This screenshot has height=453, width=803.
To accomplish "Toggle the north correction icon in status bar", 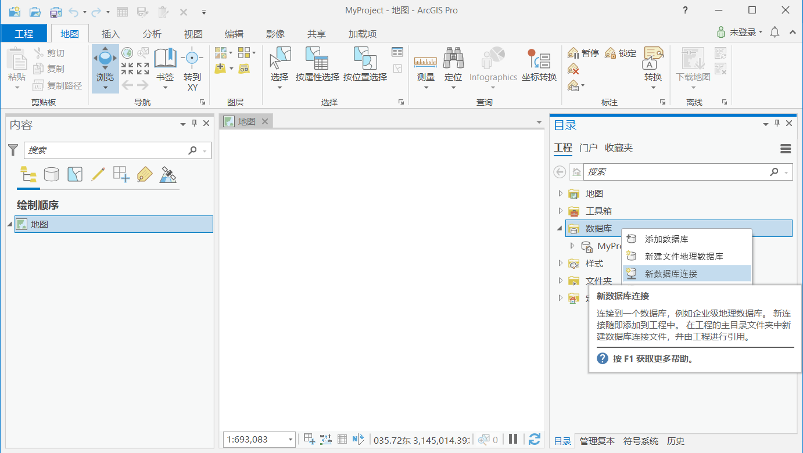I will click(358, 439).
